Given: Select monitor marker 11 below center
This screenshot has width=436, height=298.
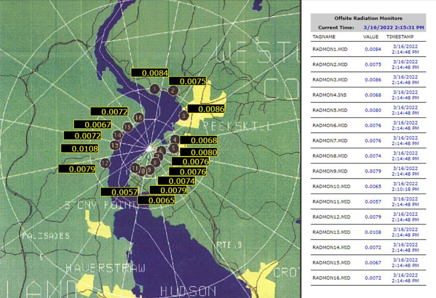Looking at the screenshot, I should point(135,168).
